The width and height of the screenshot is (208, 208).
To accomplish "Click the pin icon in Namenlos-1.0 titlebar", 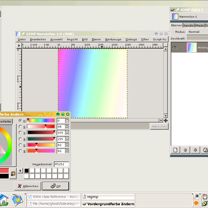I will (x=23, y=34).
